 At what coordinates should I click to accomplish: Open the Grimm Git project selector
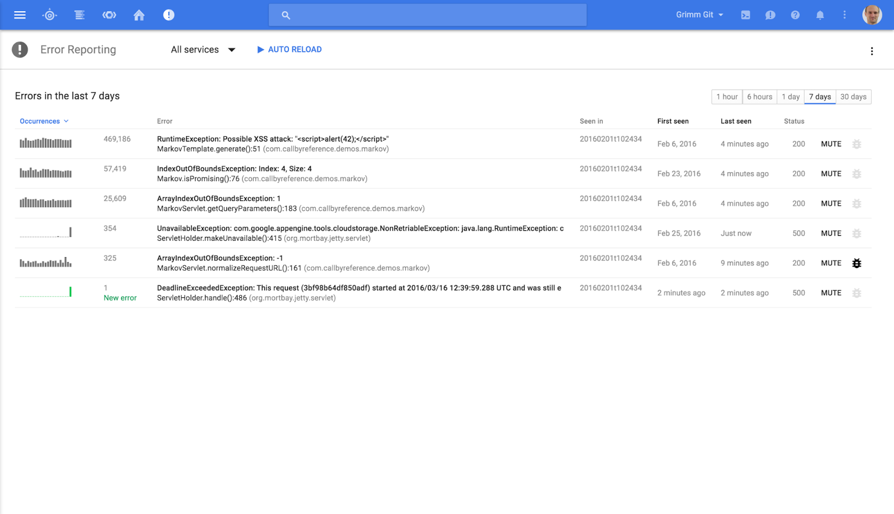click(700, 15)
